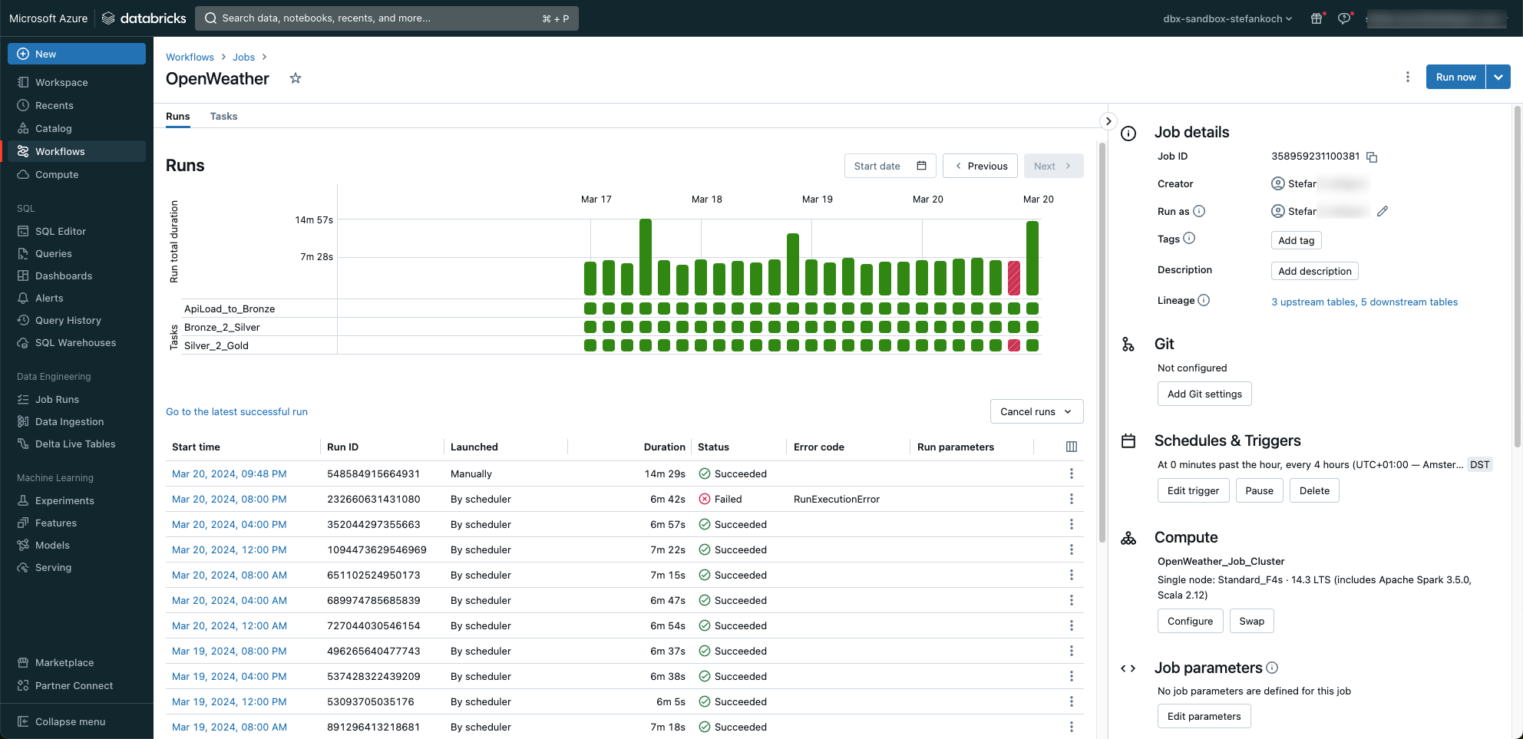The height and width of the screenshot is (739, 1523).
Task: Click the search data and notebooks field
Action: (x=387, y=18)
